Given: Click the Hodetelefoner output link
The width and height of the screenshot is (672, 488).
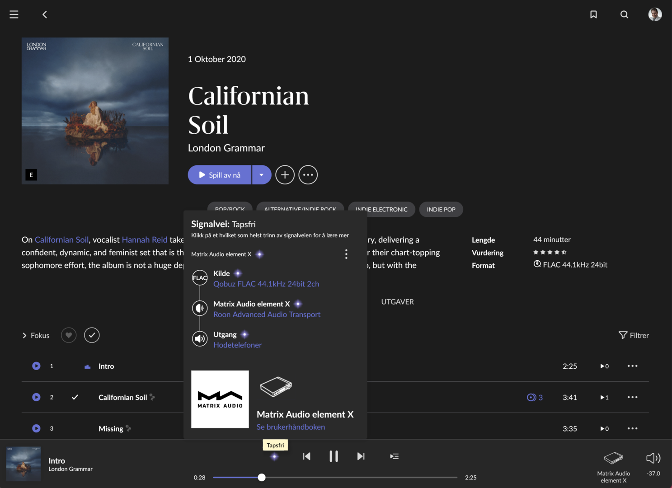Looking at the screenshot, I should [x=237, y=345].
